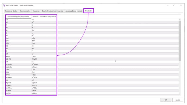Click the Unidade Convertida (Importada) column header
187x105 pixels.
[44, 17]
